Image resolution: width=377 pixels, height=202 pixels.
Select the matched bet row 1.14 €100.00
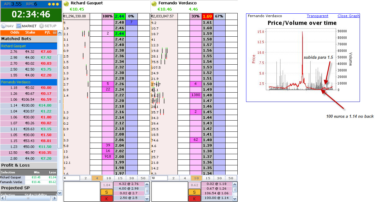pyautogui.click(x=29, y=105)
